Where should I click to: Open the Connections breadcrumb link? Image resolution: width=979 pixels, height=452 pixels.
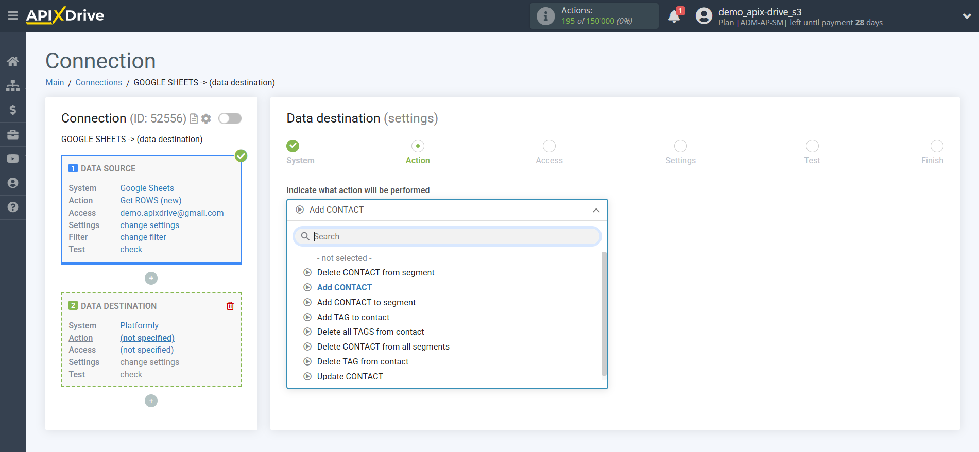point(99,83)
